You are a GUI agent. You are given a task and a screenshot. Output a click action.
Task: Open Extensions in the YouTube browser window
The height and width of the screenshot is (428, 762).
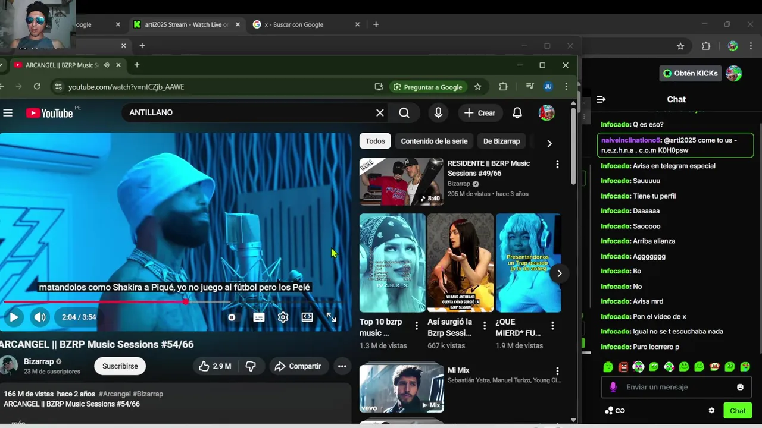coord(503,87)
